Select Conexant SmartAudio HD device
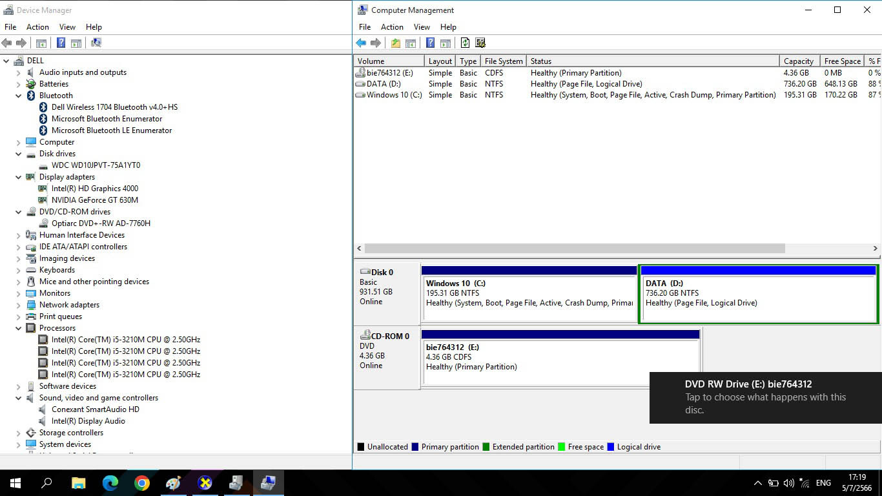Image resolution: width=882 pixels, height=496 pixels. pyautogui.click(x=96, y=409)
